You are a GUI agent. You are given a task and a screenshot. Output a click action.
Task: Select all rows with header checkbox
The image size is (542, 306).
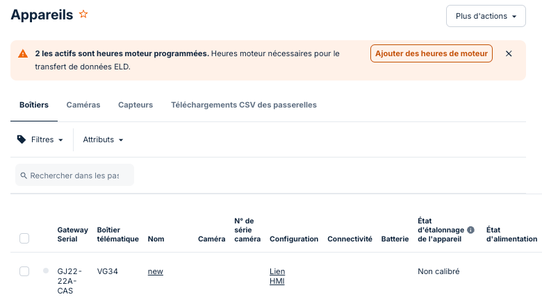[x=24, y=239]
